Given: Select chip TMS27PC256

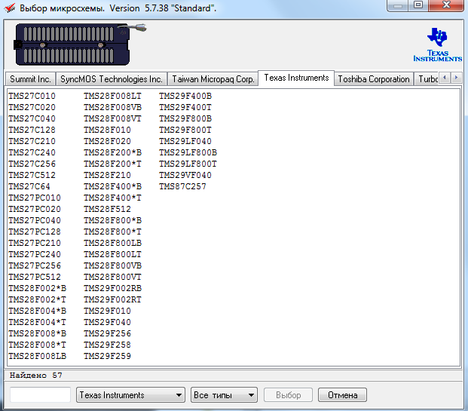Looking at the screenshot, I should pyautogui.click(x=35, y=265).
